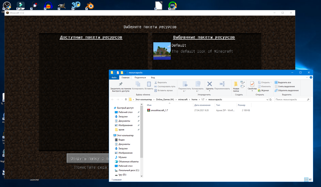
Task: Cut selected item using Вырезать
Action: [160, 83]
